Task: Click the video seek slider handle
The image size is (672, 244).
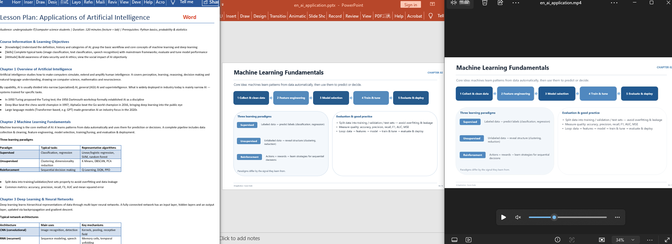Action: pos(554,217)
